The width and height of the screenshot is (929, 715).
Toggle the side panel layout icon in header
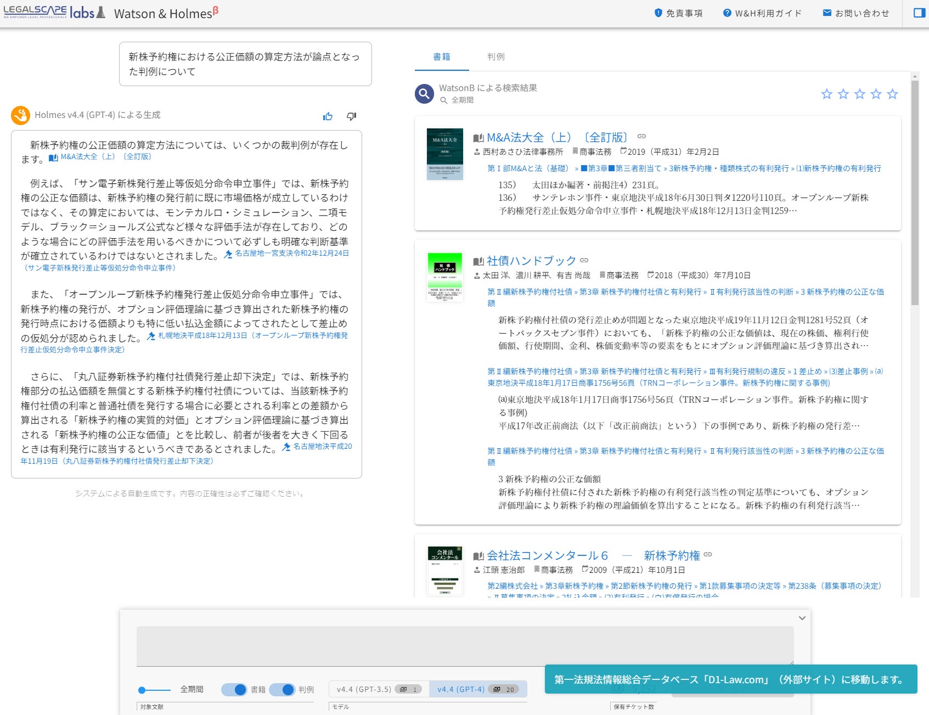click(x=919, y=13)
